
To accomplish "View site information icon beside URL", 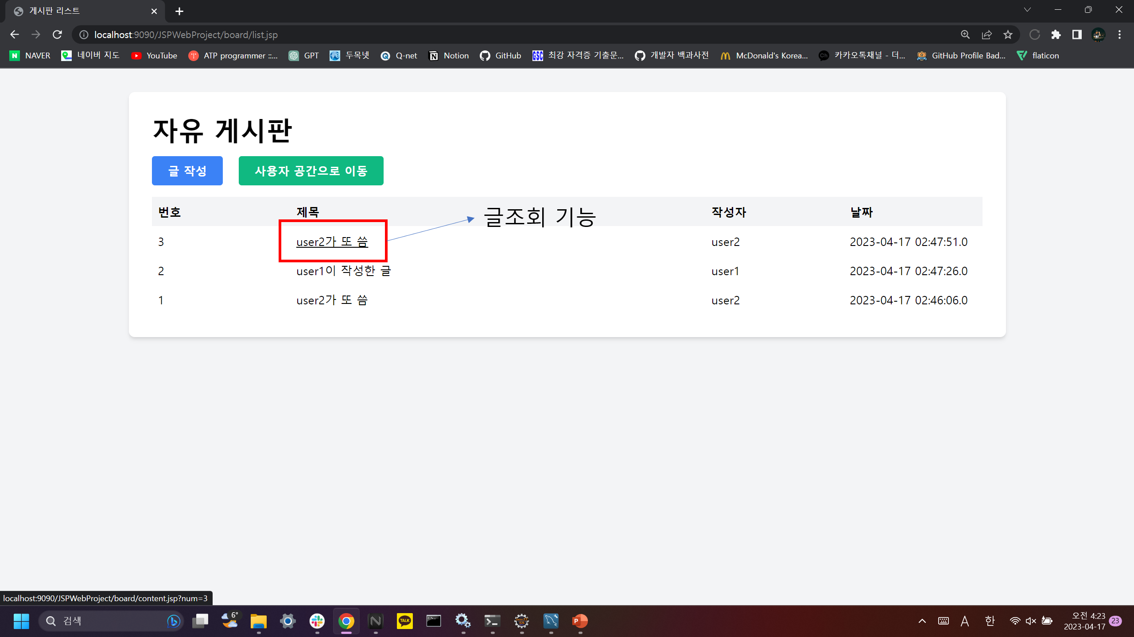I will pyautogui.click(x=84, y=35).
